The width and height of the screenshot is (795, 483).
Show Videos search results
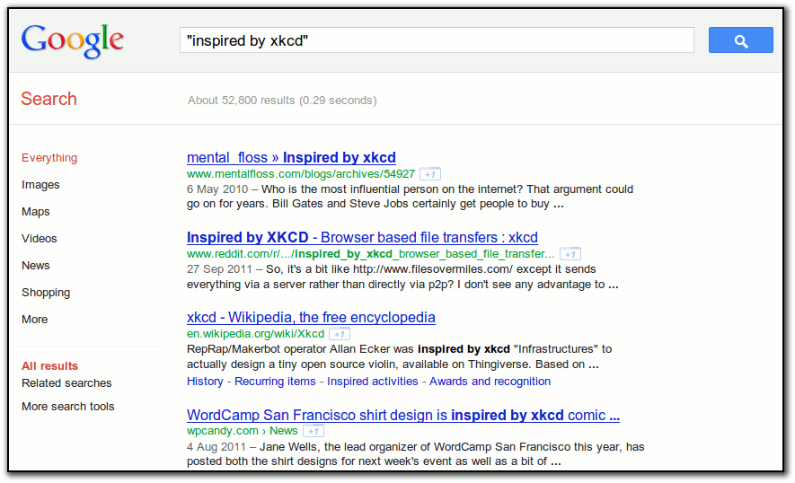(x=40, y=239)
